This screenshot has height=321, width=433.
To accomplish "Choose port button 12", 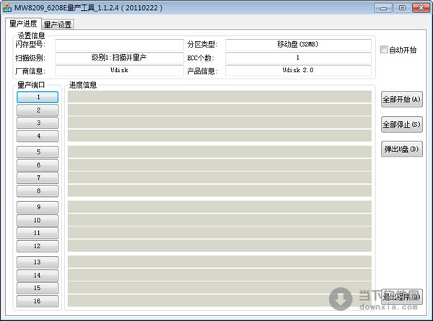I will click(38, 246).
